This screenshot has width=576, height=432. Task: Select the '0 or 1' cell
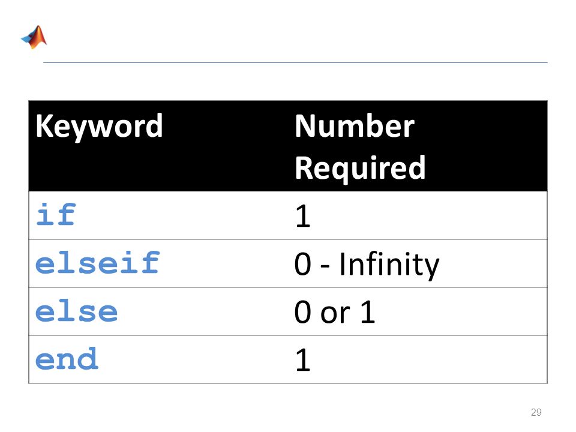tap(335, 312)
